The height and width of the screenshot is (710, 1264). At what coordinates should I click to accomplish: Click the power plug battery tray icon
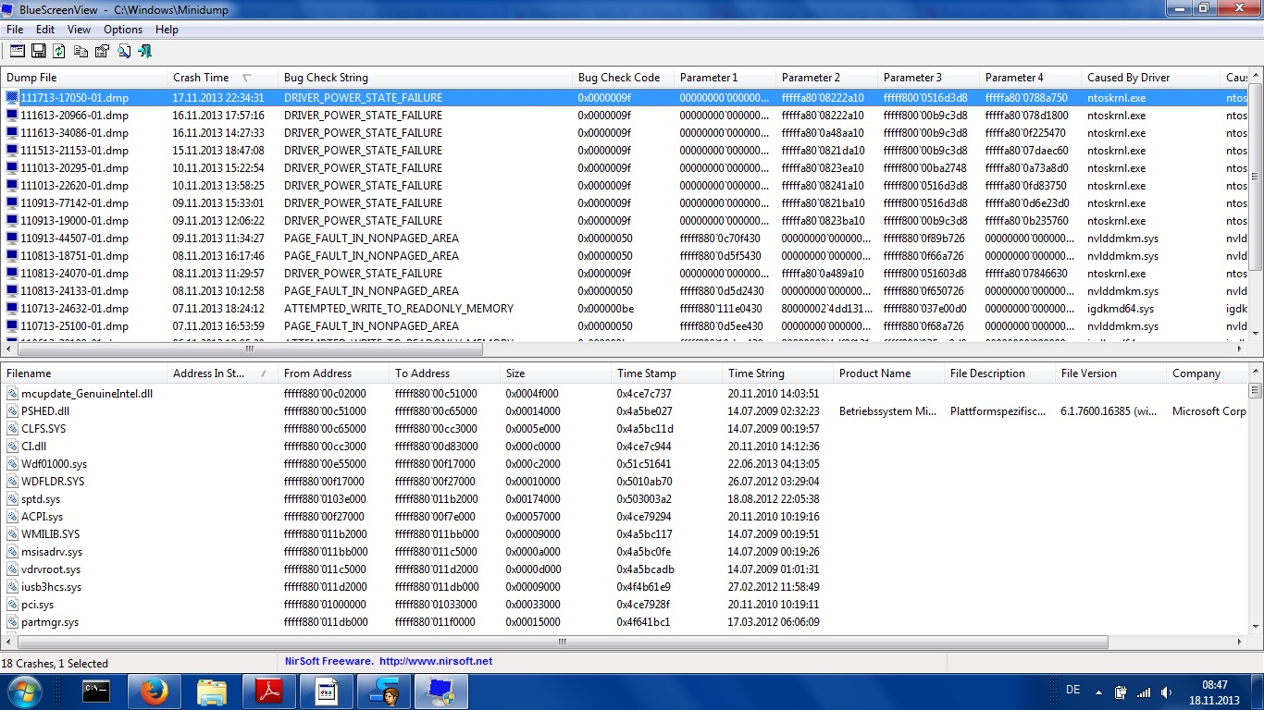pyautogui.click(x=1121, y=692)
